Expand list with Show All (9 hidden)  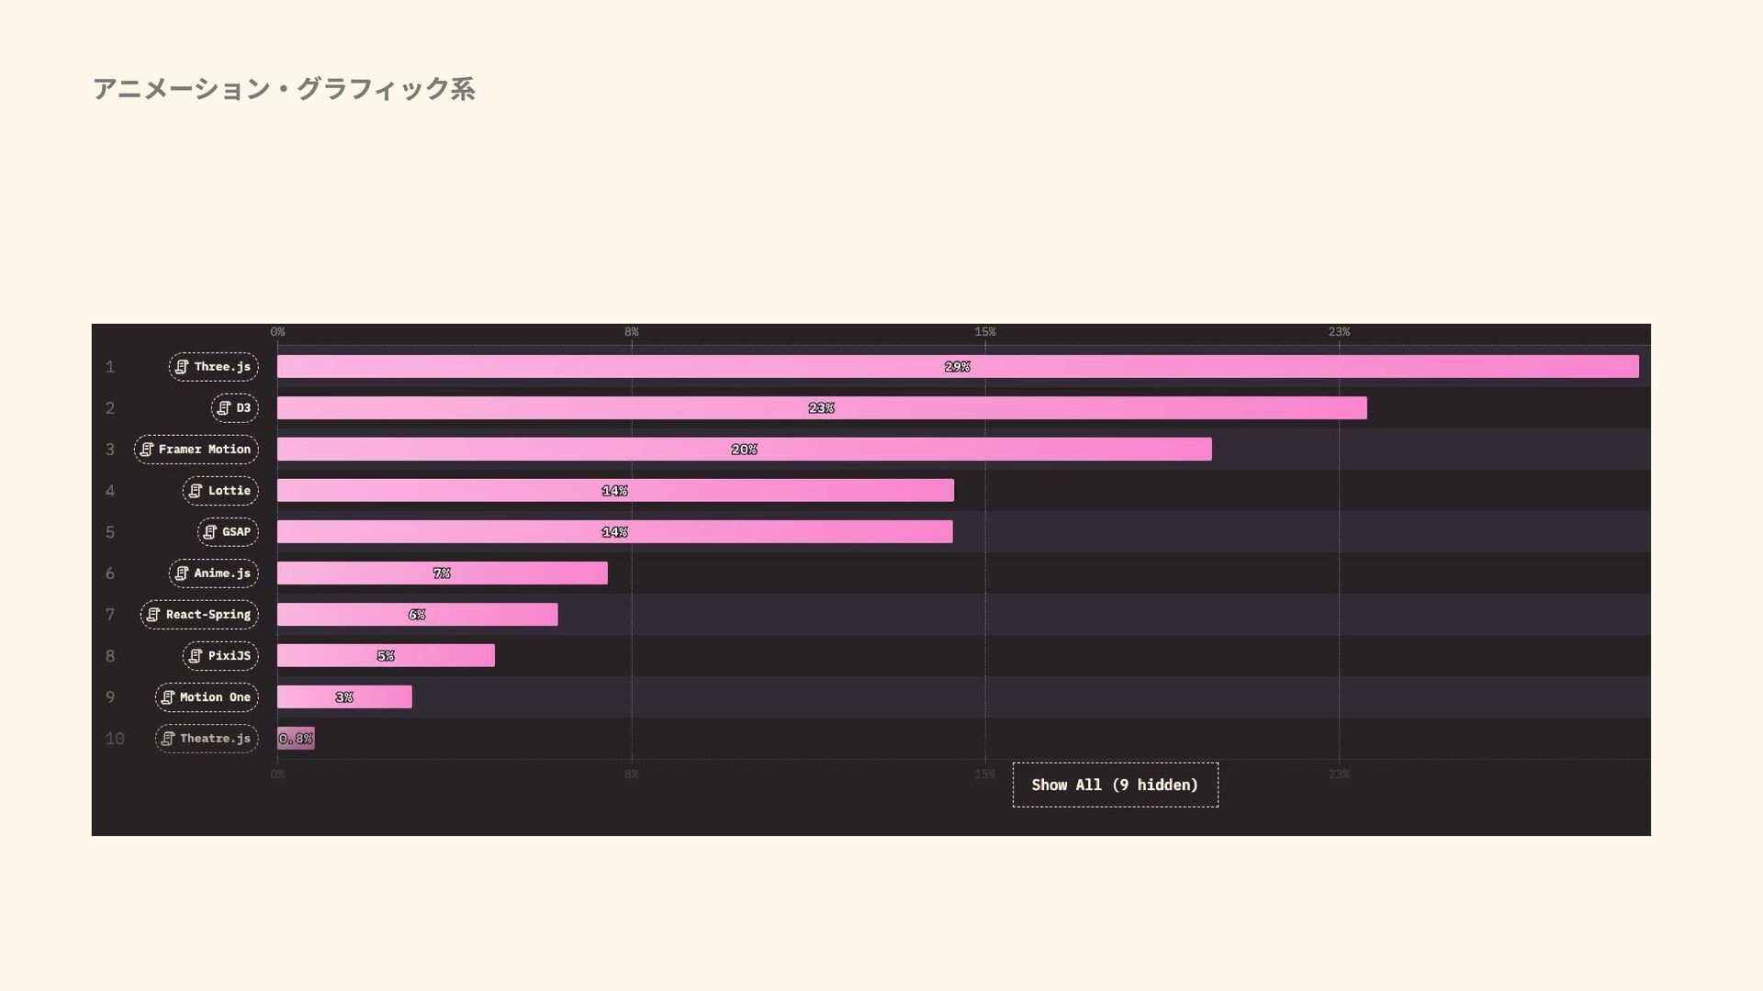coord(1116,785)
